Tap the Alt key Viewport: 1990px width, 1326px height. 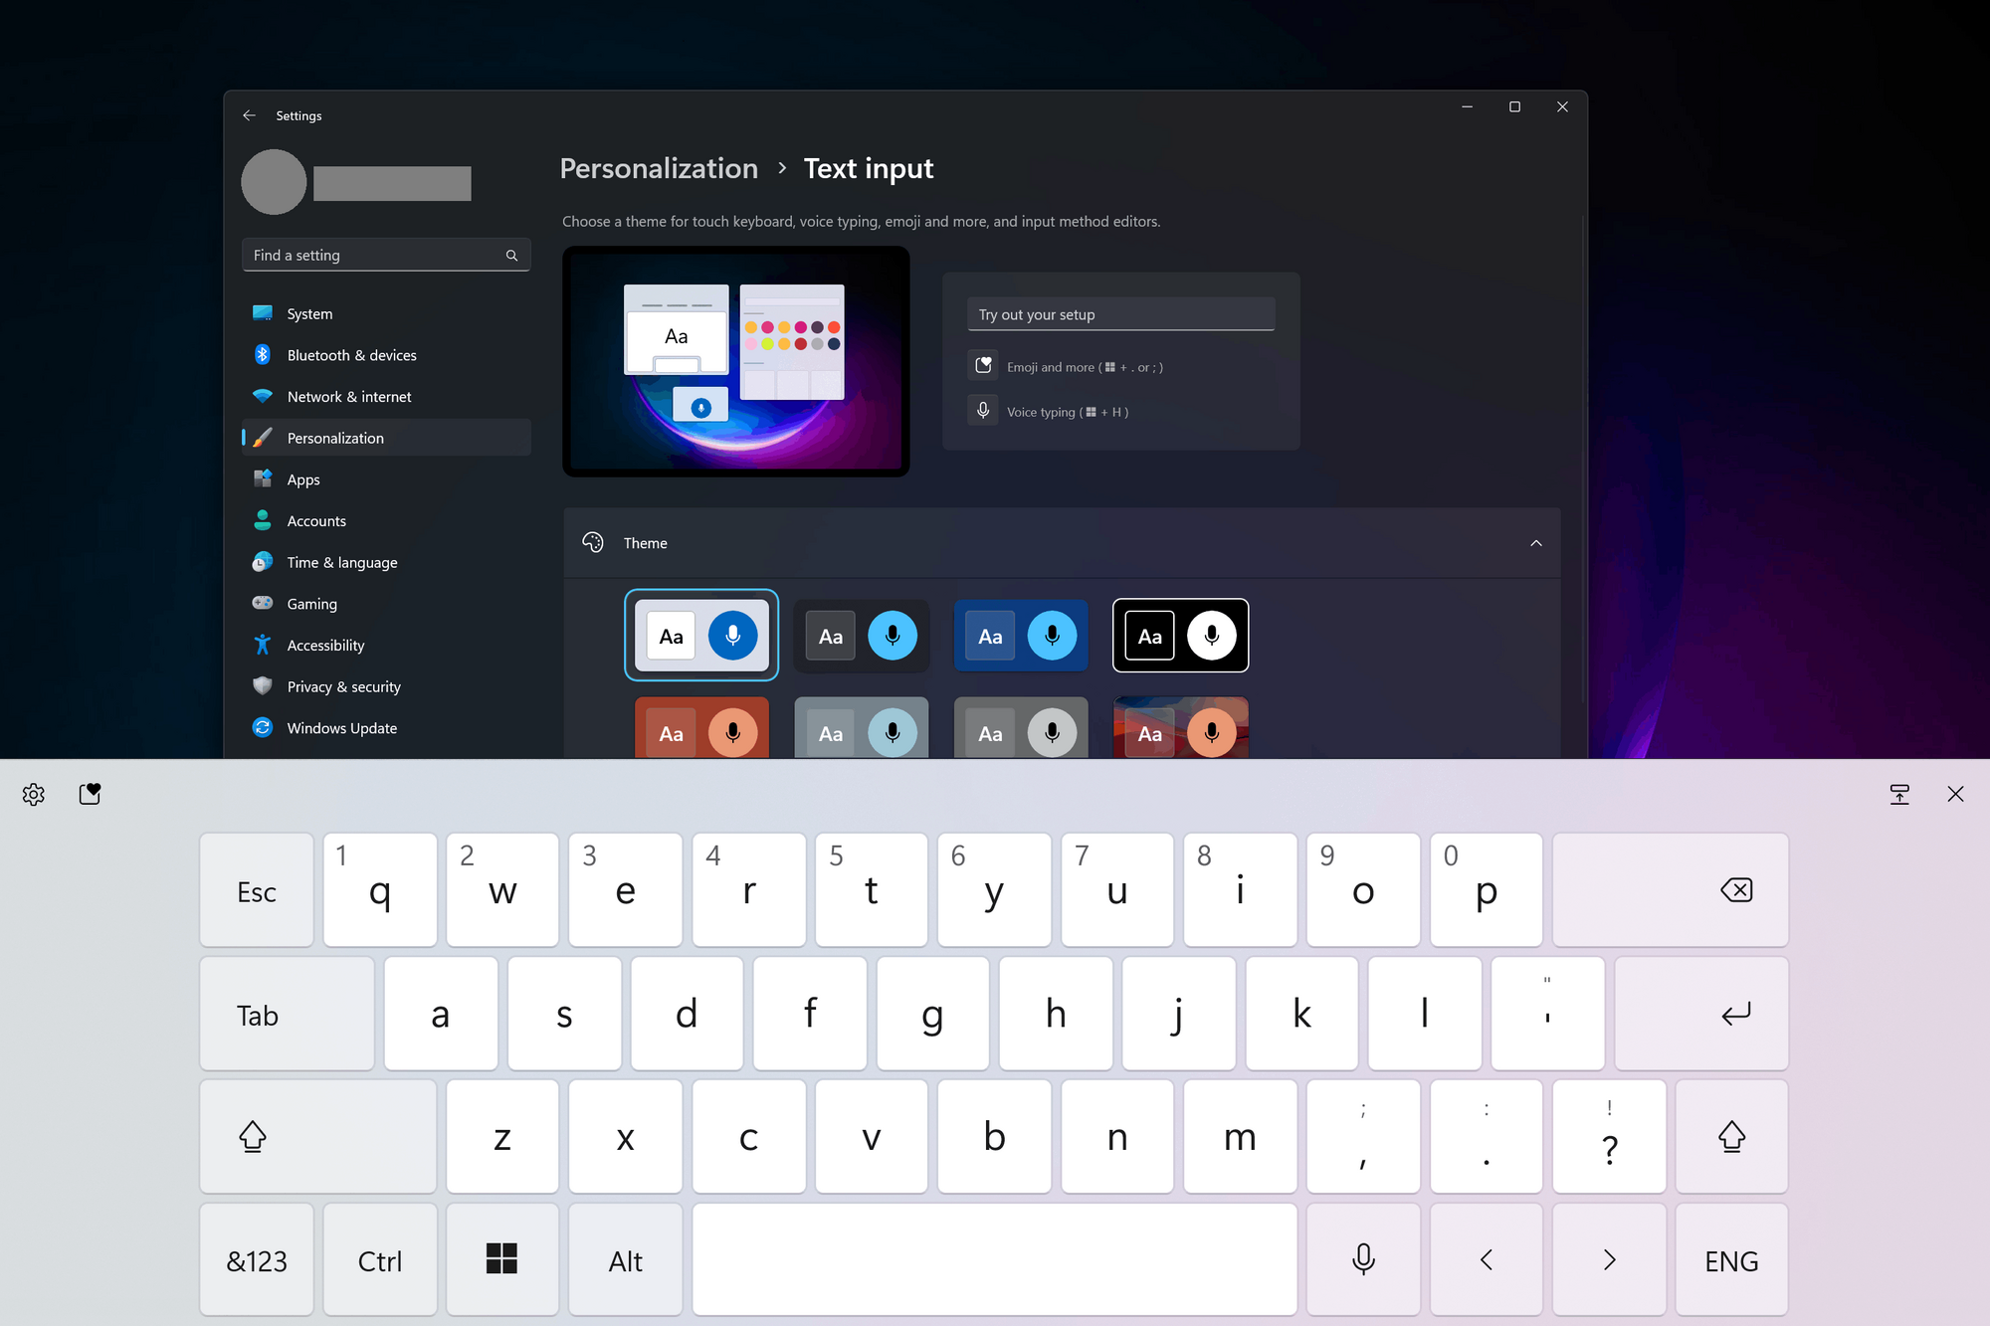tap(626, 1259)
